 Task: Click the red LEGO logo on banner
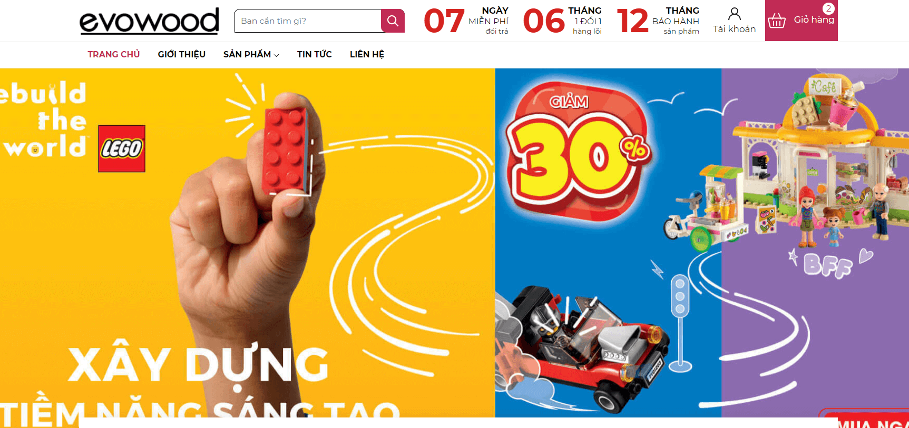click(122, 148)
